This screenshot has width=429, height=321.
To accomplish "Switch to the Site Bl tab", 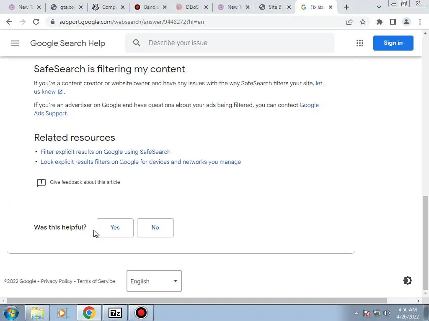I will click(x=275, y=8).
